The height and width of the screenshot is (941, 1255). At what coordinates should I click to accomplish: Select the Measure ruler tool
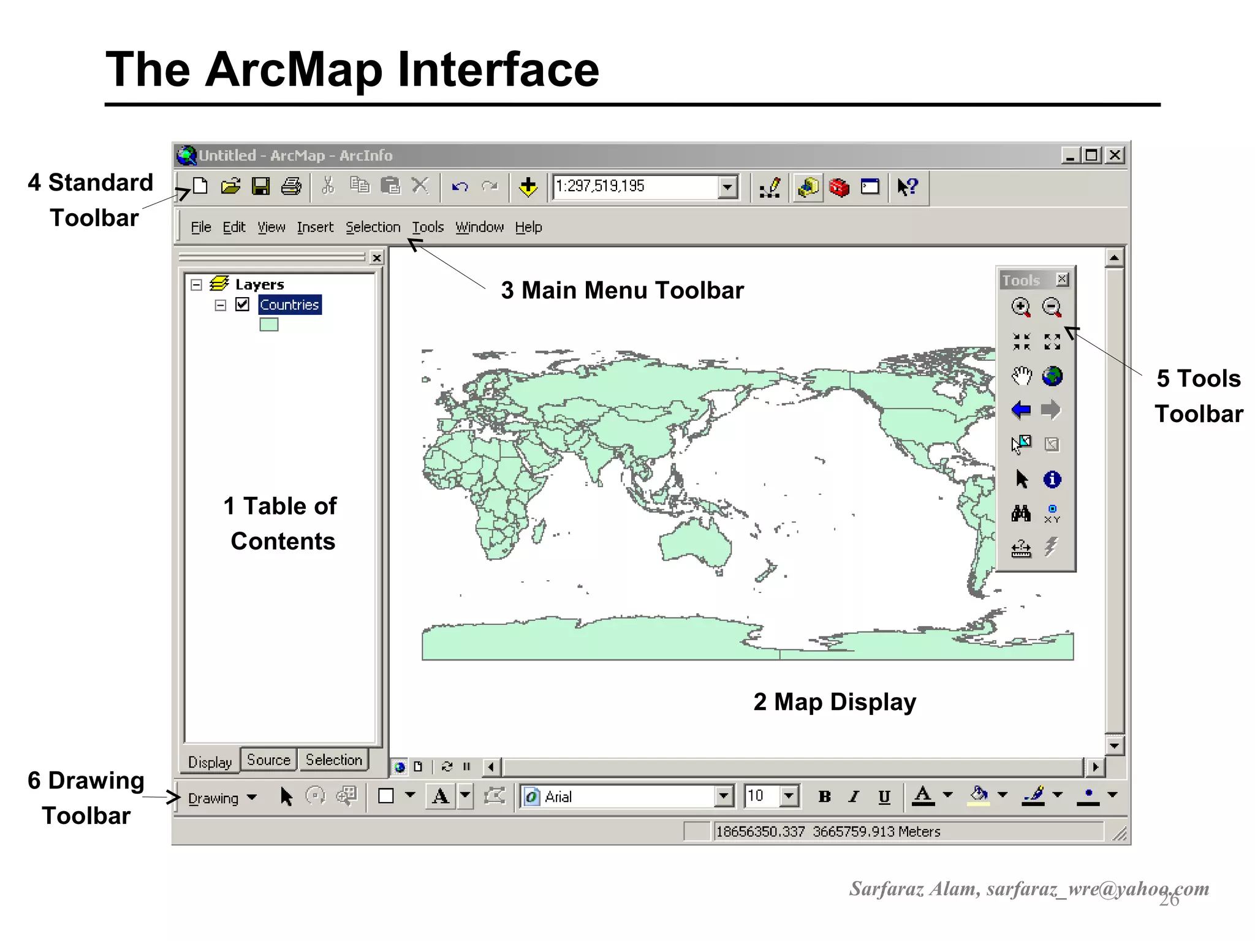point(1021,548)
